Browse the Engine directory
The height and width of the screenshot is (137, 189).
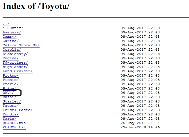click(x=10, y=58)
